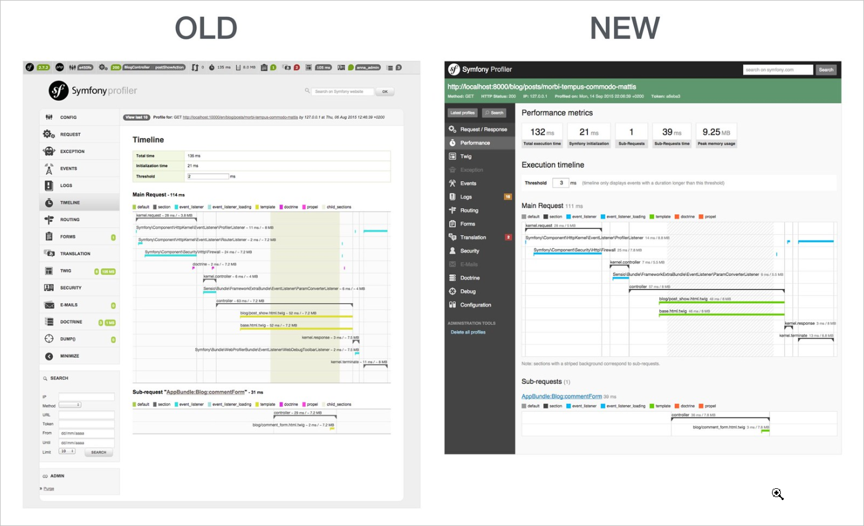Click 8.0 MB memory indicator in OLD toolbar
The height and width of the screenshot is (526, 864).
246,67
